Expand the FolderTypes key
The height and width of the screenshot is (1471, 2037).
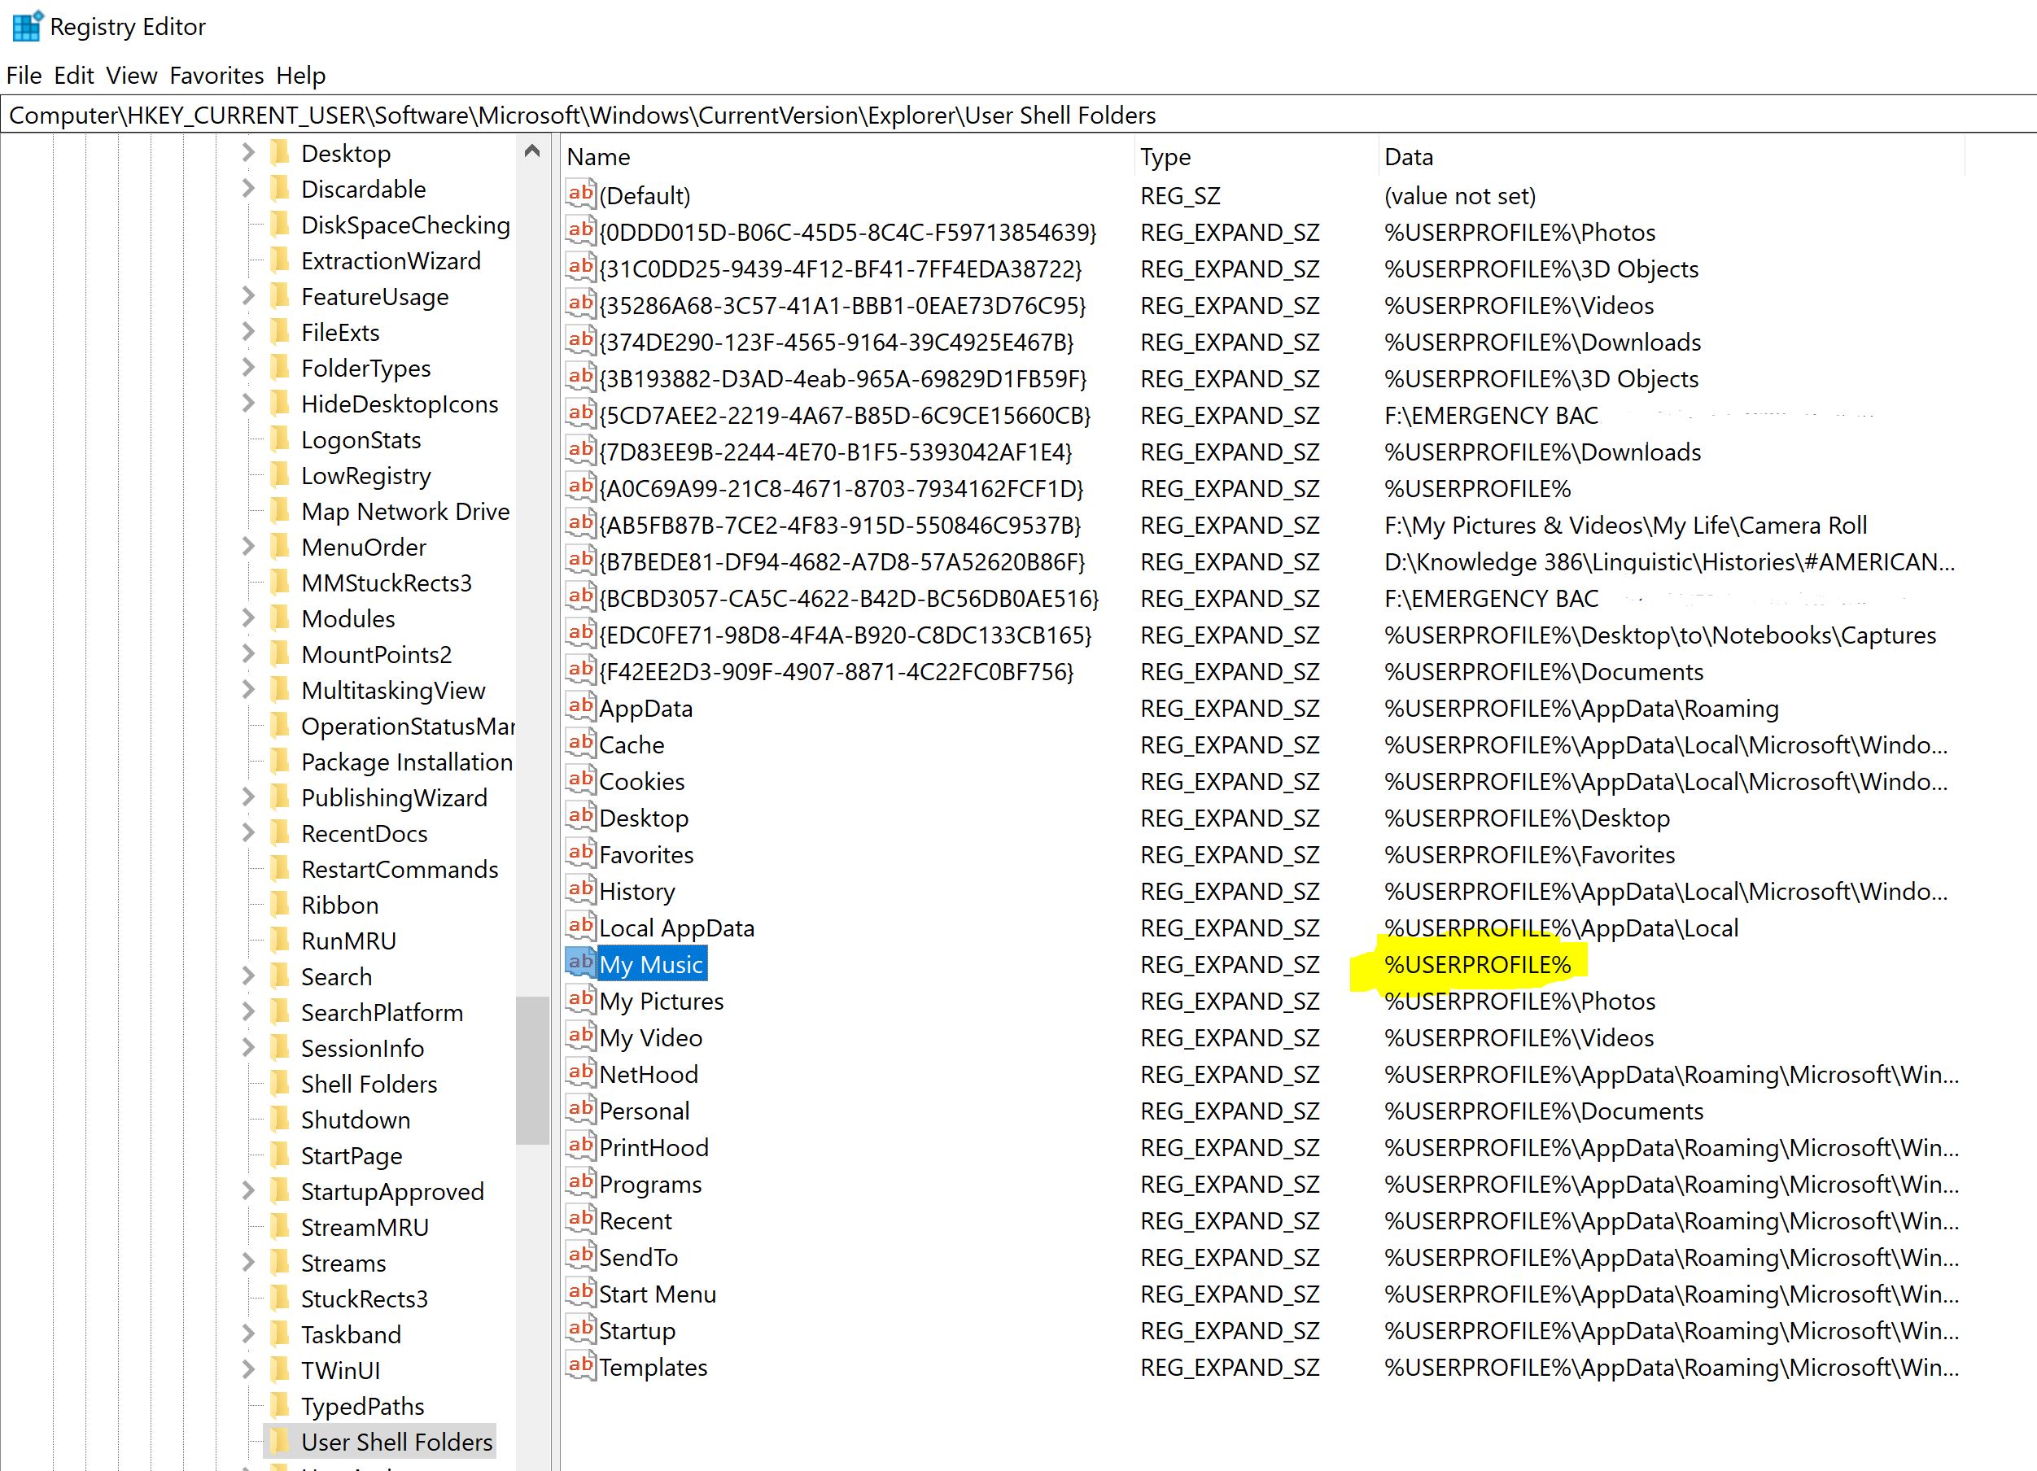click(249, 369)
